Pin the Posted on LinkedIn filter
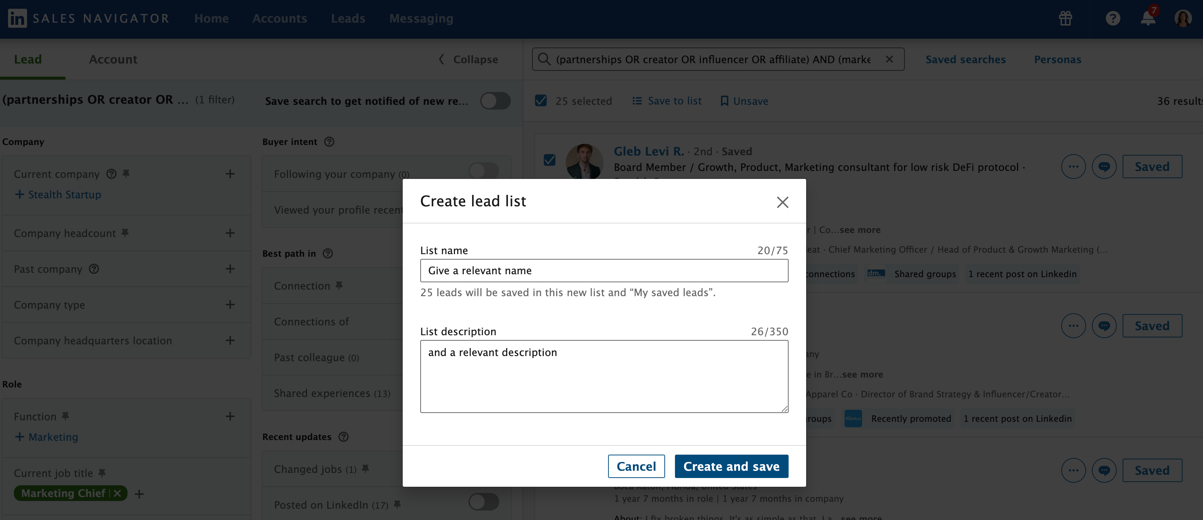1203x520 pixels. click(397, 504)
